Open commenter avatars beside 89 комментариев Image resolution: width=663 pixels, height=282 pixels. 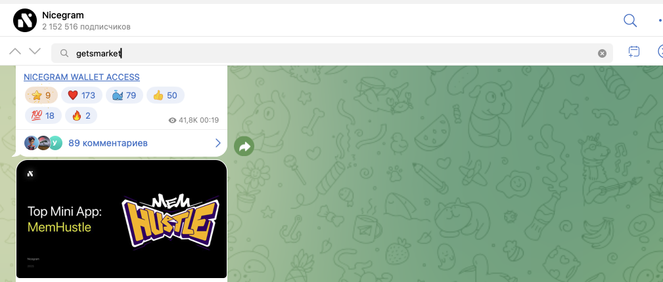click(43, 143)
